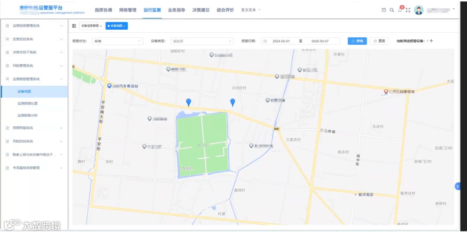
Task: Open the 设备类型 dropdown
Action: [202, 41]
